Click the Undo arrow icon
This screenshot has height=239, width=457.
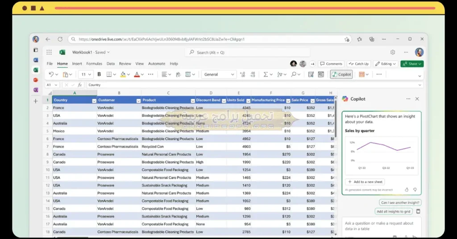point(51,74)
